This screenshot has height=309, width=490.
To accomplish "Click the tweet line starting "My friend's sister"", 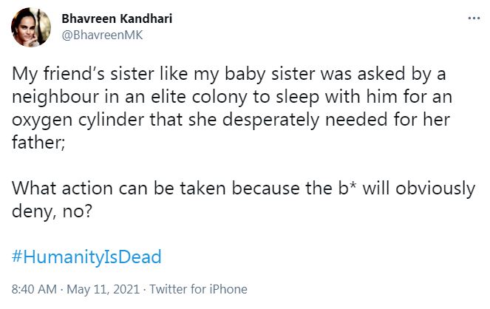I will tap(229, 75).
